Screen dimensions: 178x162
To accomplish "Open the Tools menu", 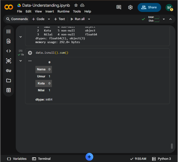I will [77, 11].
